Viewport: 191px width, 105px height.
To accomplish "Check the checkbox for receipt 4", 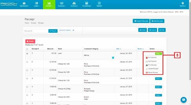I will [x=27, y=78].
